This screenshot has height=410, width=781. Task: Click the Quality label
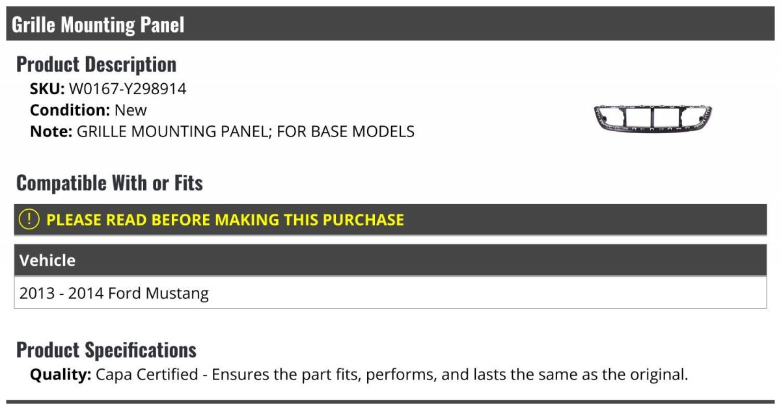(x=61, y=375)
